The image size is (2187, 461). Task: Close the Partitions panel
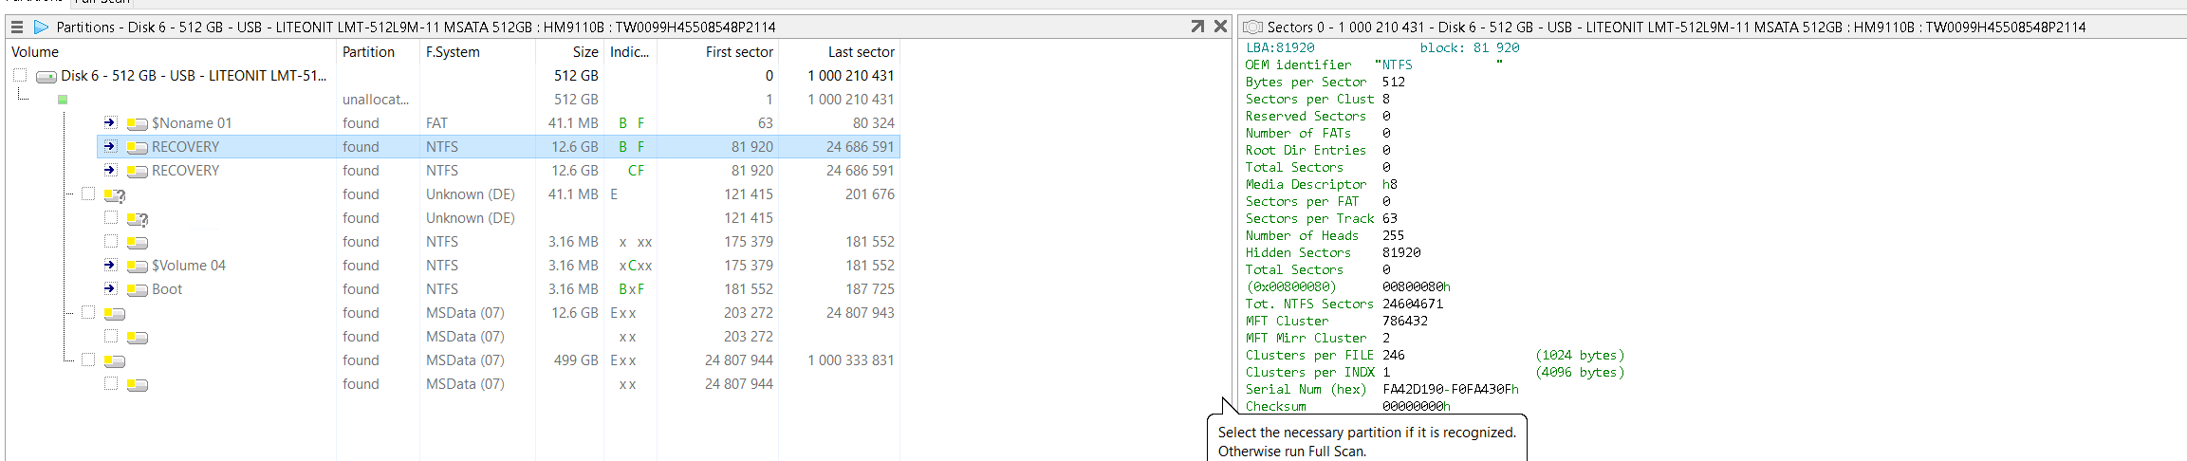click(1221, 27)
